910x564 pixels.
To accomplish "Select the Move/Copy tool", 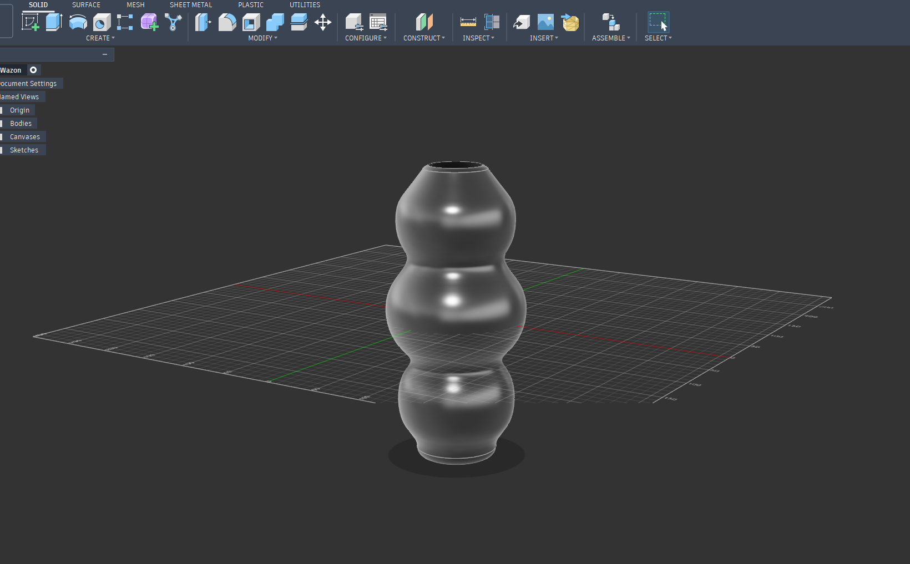I will pos(322,22).
